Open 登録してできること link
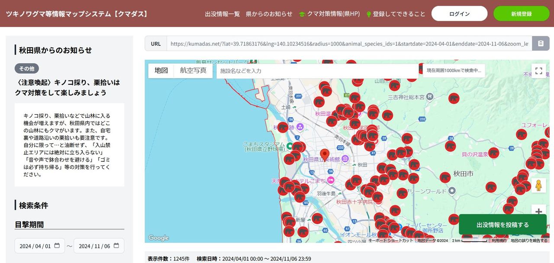554x263 pixels. pos(396,14)
